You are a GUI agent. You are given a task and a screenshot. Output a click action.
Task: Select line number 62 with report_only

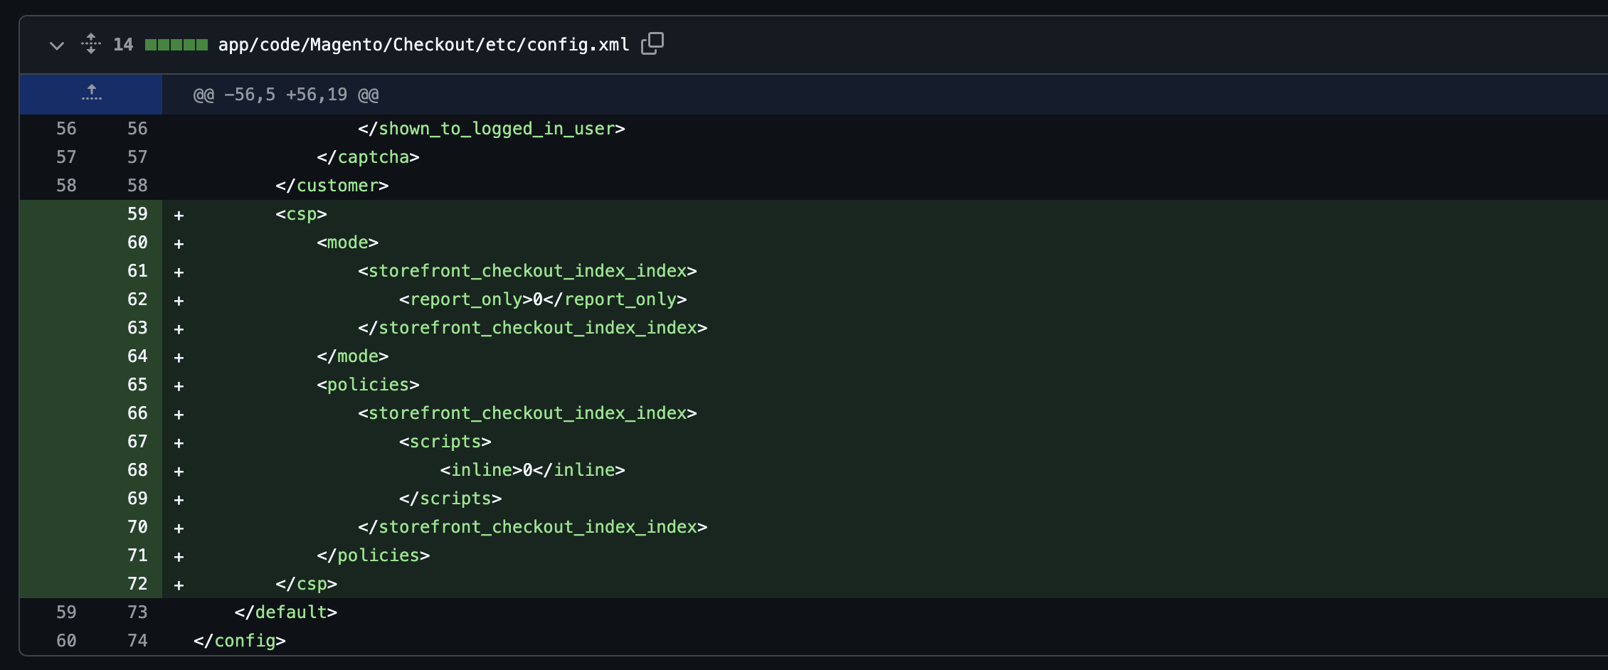137,299
